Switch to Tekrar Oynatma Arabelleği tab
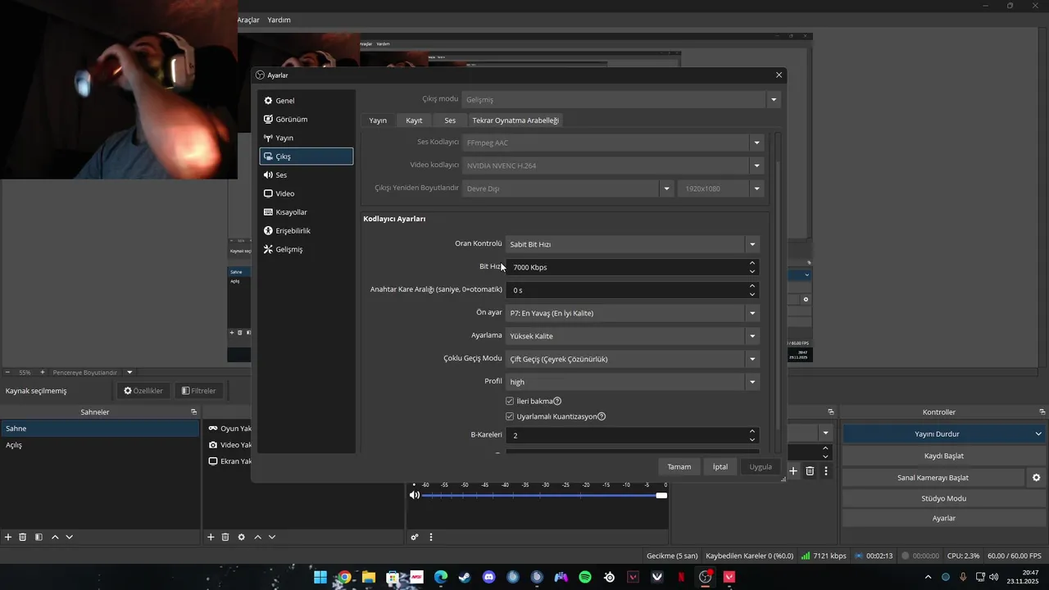 (515, 120)
